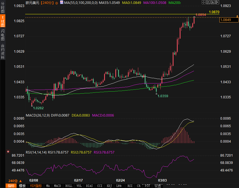Click the orange circle icon beside 240分 label
Image resolution: width=239 pixels, height=188 pixels.
coord(57,3)
